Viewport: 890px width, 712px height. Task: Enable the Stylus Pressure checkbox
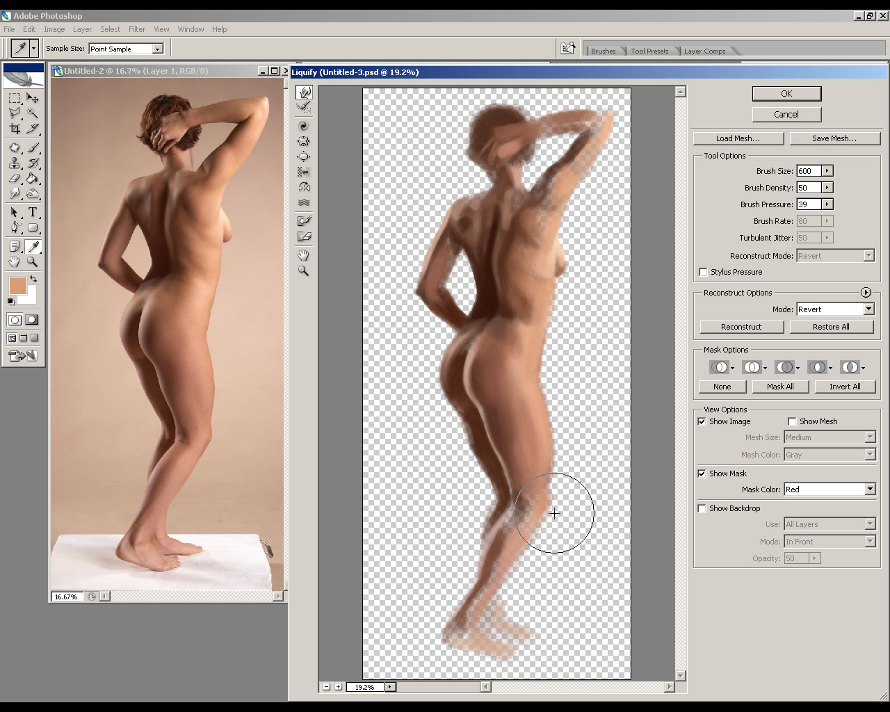703,272
